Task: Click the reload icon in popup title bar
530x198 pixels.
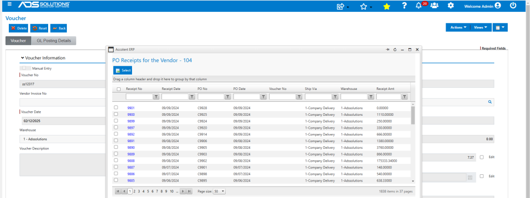Action: click(395, 49)
